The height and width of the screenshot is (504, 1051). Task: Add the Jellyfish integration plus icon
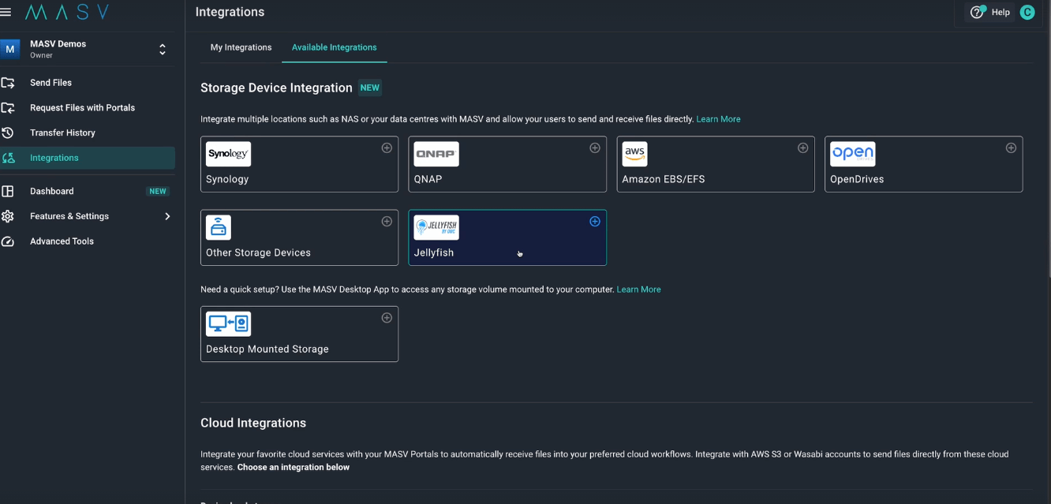tap(594, 222)
